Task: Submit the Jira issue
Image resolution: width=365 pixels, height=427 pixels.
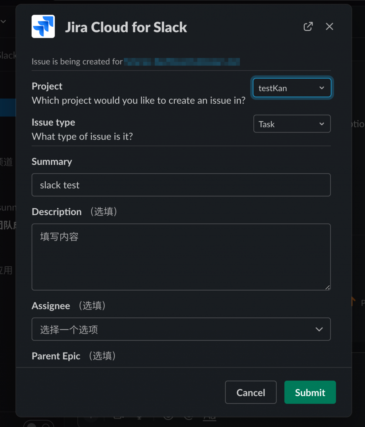Action: click(x=310, y=392)
